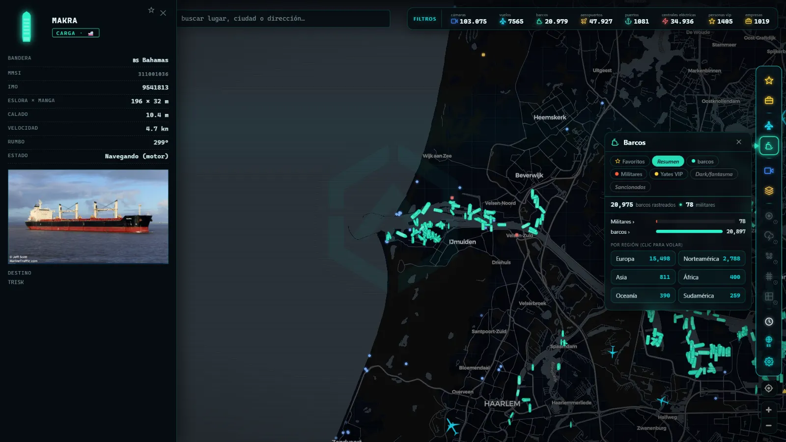The image size is (786, 442).
Task: Toggle the empresas filter counter 1019
Action: 757,19
